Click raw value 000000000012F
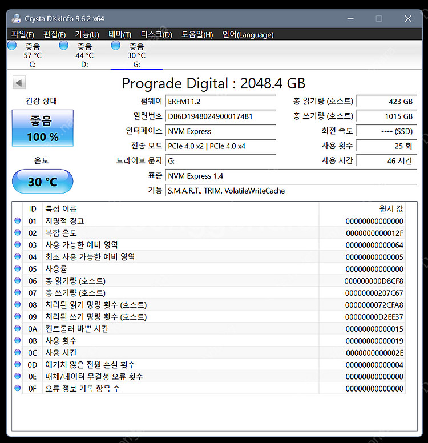Screen dimensions: 428x443 coord(374,233)
